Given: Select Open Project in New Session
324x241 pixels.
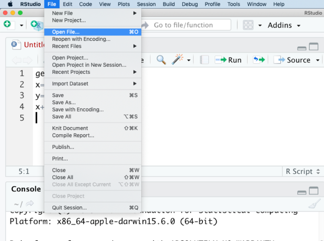Looking at the screenshot, I should [93, 65].
